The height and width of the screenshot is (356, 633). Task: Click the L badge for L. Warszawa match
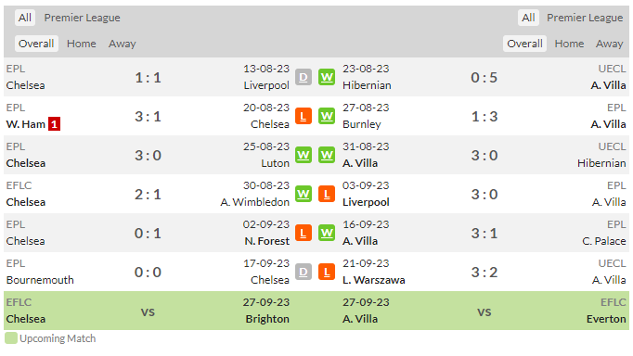tap(327, 272)
